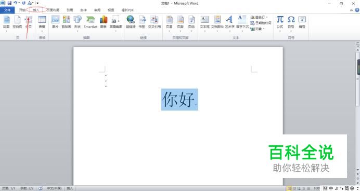Toggle IME Chinese mode (中) in tray

[331, 188]
